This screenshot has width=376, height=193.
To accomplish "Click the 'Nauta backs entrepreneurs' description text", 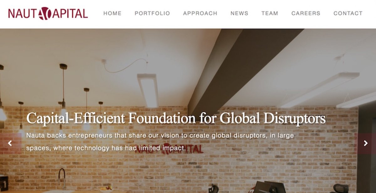I will 160,142.
